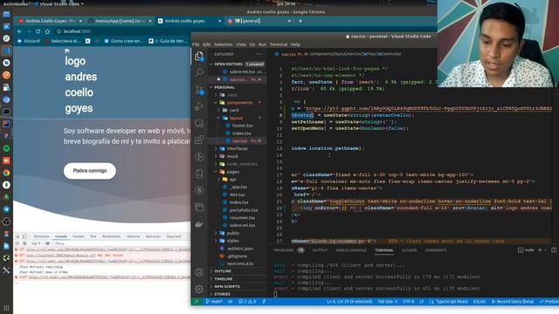
Task: Click the remote indicator in VS Code status bar
Action: [196, 302]
